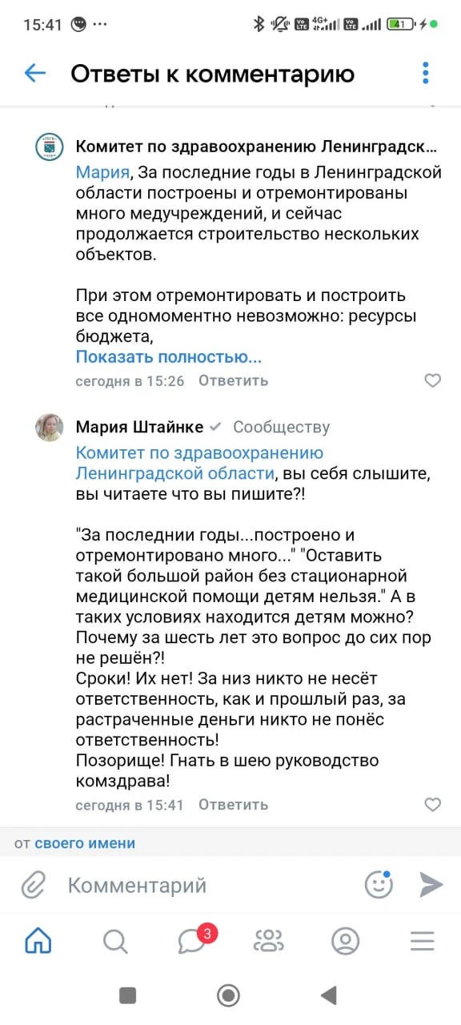Open the Profile tab
Image resolution: width=461 pixels, height=1025 pixels.
(346, 942)
